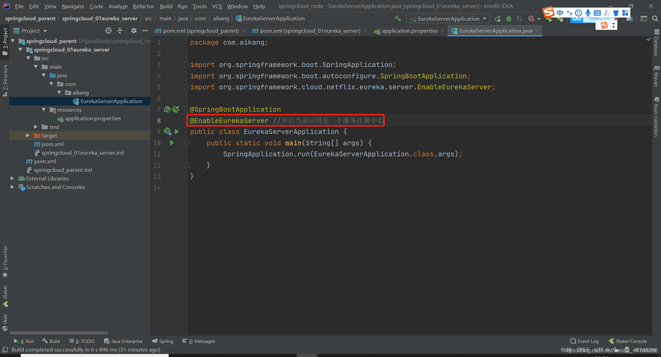Click the Build Project hammer icon
The width and height of the screenshot is (661, 357).
pos(398,19)
